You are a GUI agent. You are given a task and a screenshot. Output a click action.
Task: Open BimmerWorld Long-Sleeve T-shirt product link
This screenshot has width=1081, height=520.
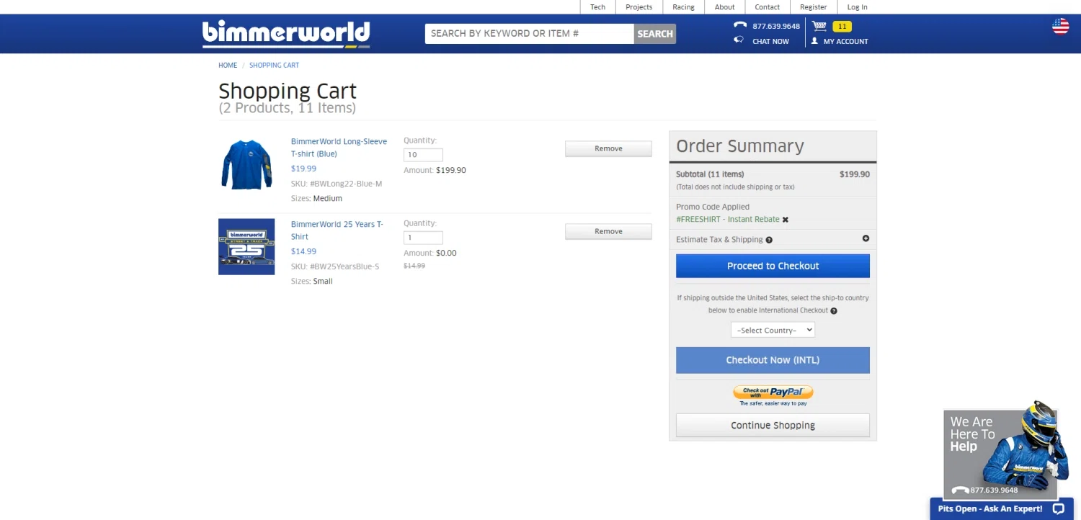(339, 148)
